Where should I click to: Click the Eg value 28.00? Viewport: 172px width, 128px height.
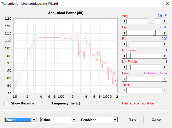(x=163, y=27)
